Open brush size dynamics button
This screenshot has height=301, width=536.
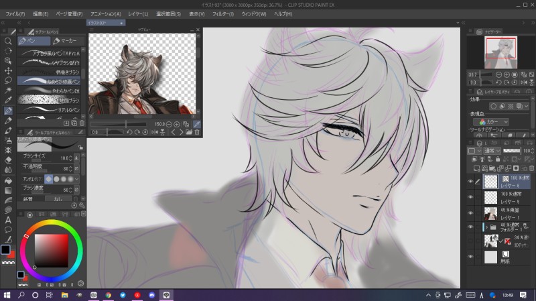[x=76, y=158]
